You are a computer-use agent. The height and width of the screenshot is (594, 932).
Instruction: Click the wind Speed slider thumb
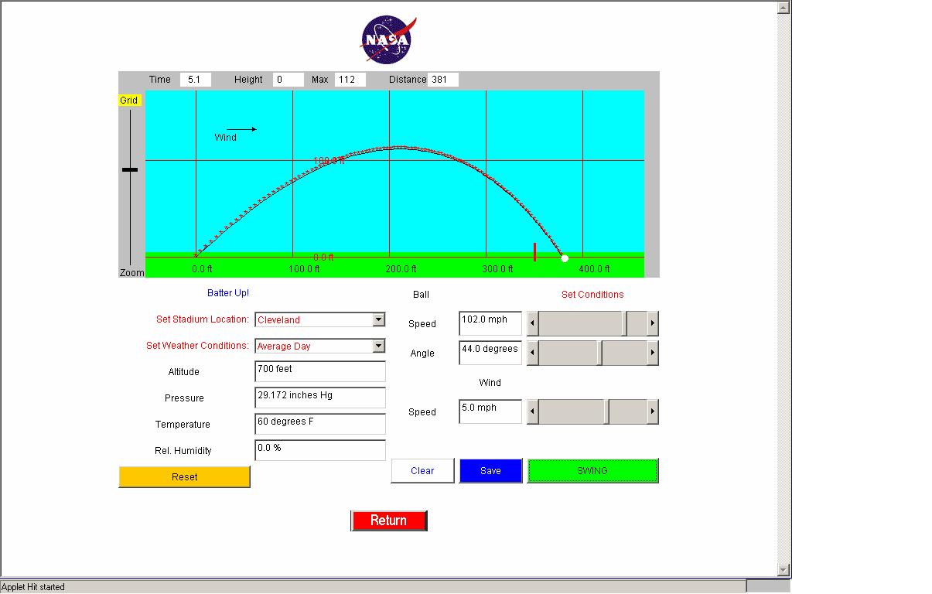coord(607,411)
